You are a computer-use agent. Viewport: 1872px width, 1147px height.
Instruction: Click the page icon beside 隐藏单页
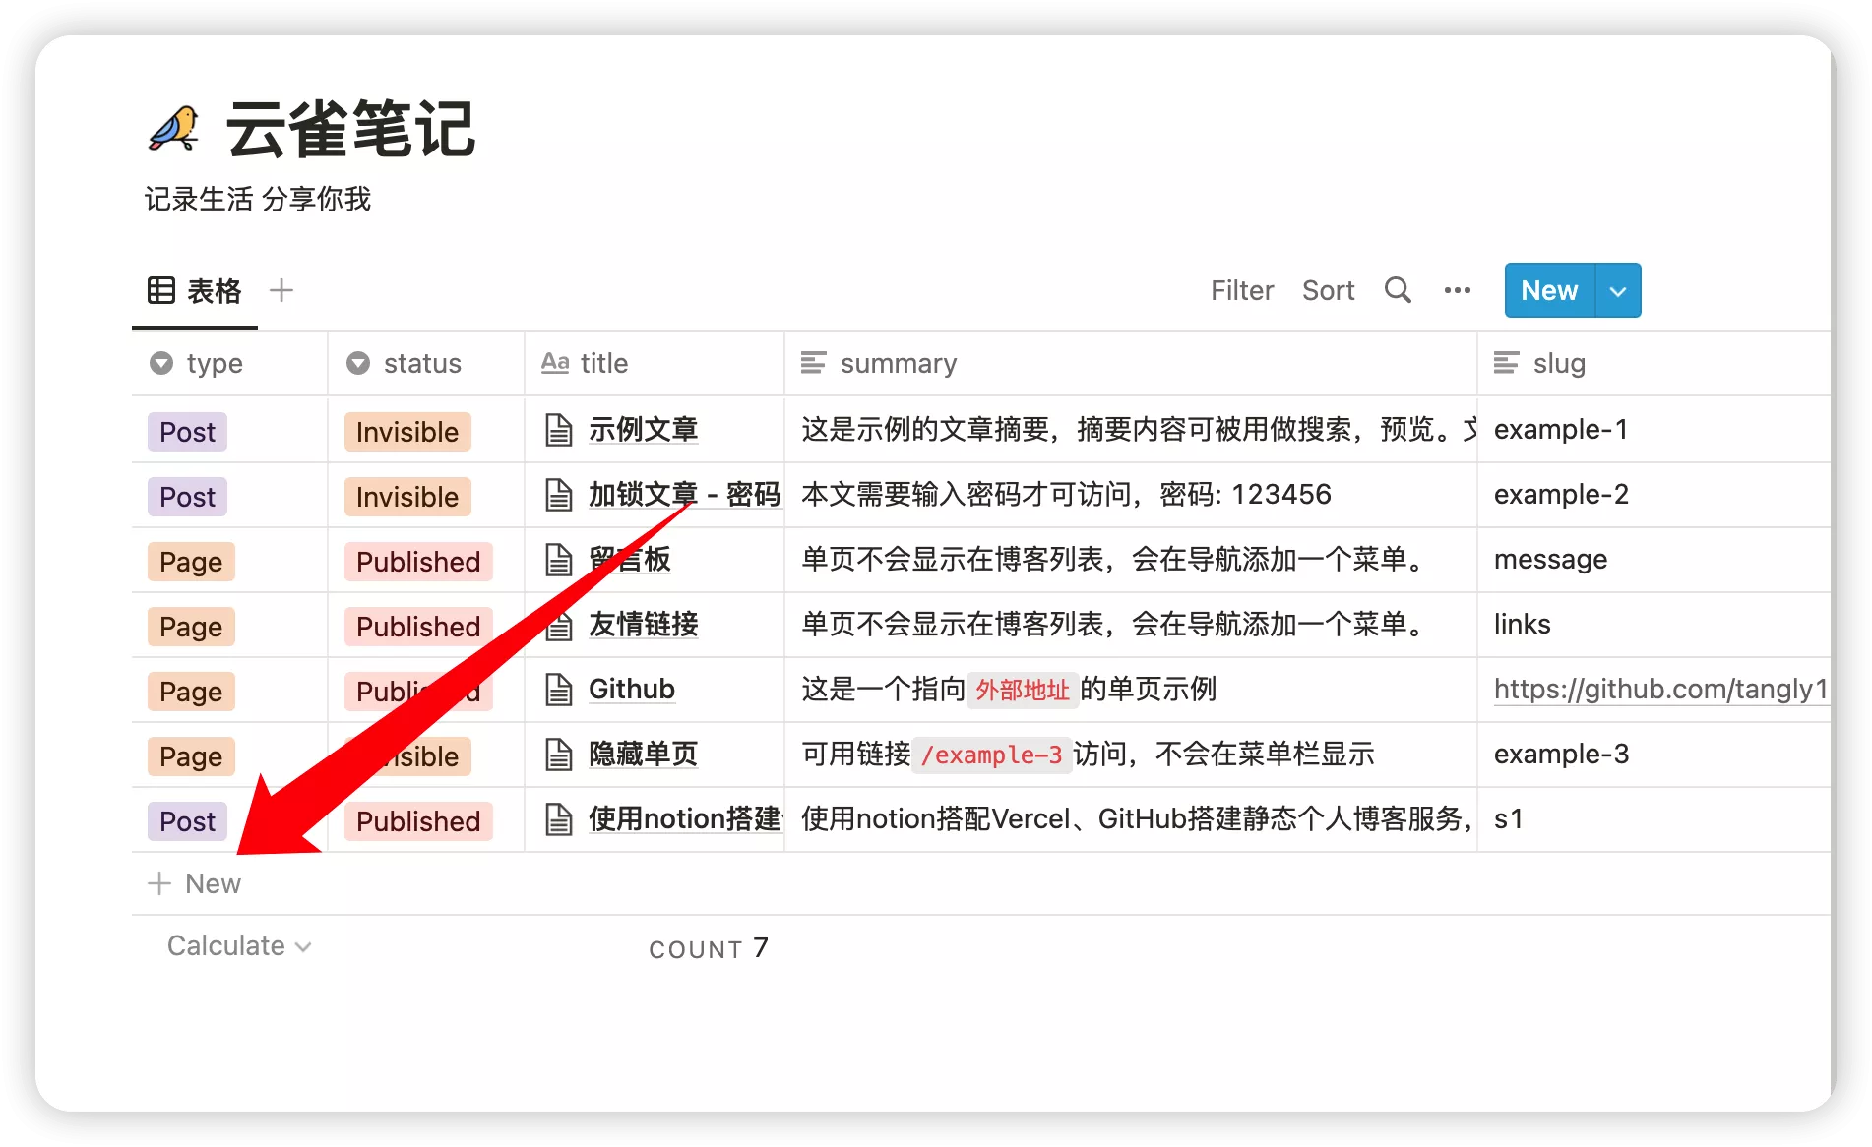(559, 755)
